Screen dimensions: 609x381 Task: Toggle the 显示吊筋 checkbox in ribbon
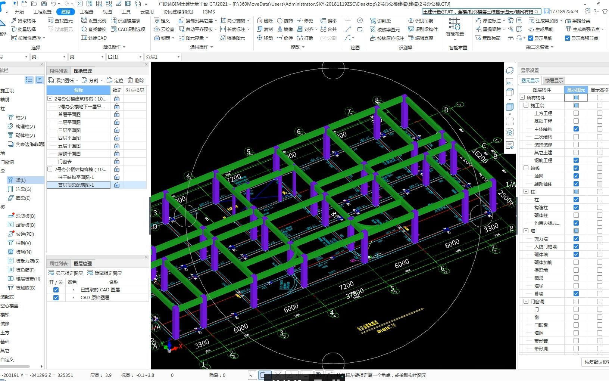tap(531, 38)
